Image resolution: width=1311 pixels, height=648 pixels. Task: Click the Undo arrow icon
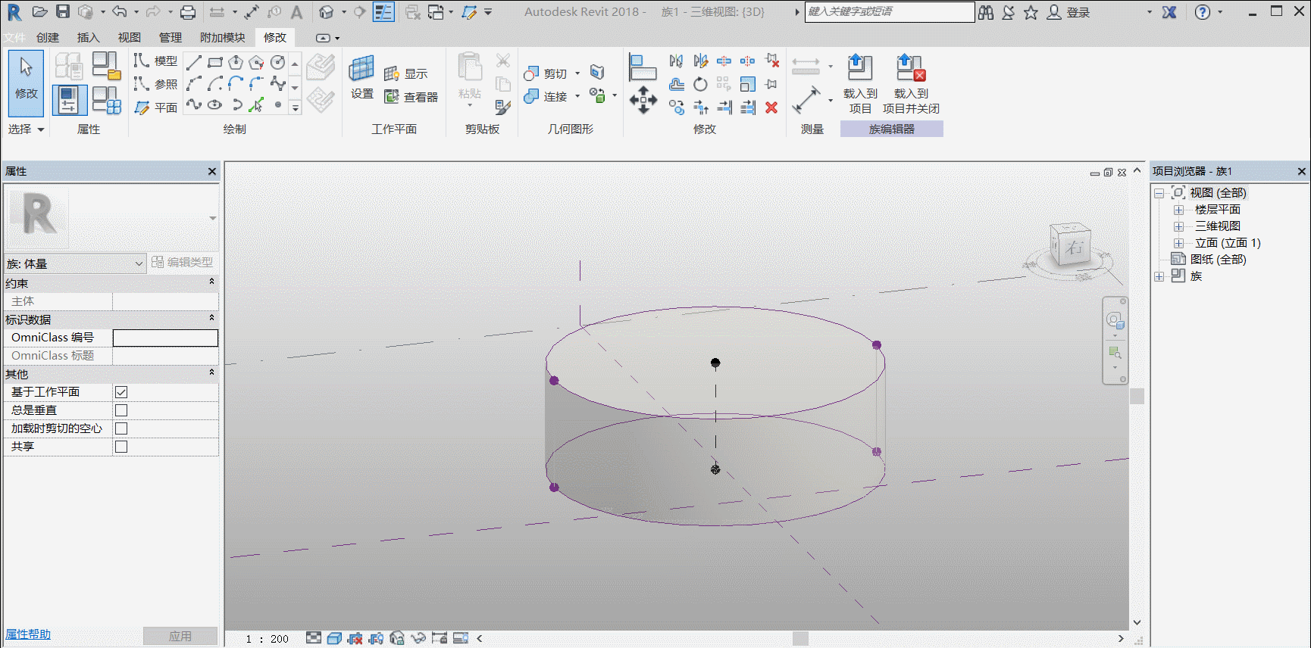tap(119, 12)
